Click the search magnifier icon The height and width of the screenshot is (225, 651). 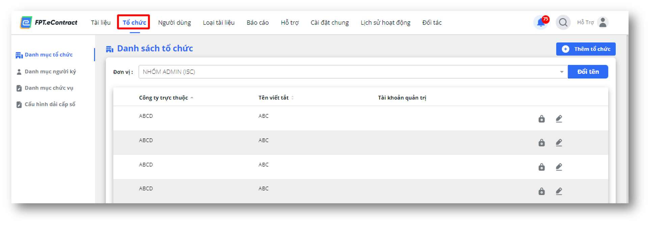tap(563, 23)
